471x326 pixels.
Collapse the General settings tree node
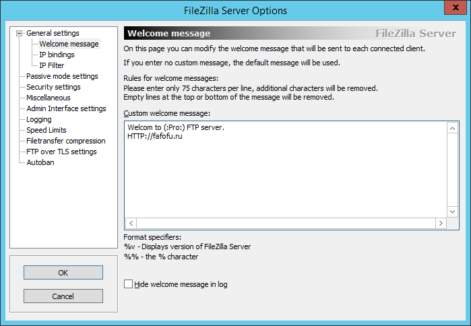tap(20, 33)
